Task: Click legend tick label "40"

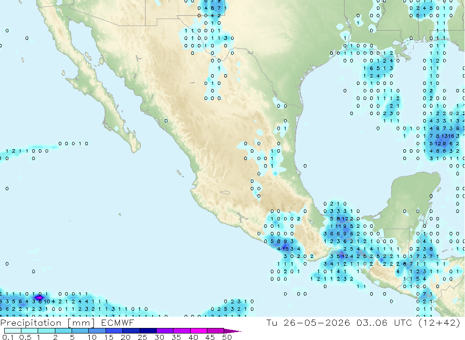Action: [x=193, y=337]
